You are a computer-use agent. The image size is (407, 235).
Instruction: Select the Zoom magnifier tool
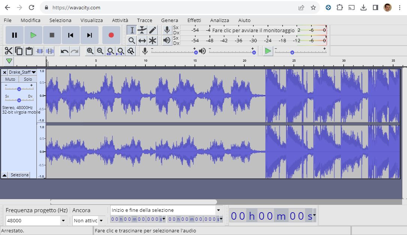[132, 40]
